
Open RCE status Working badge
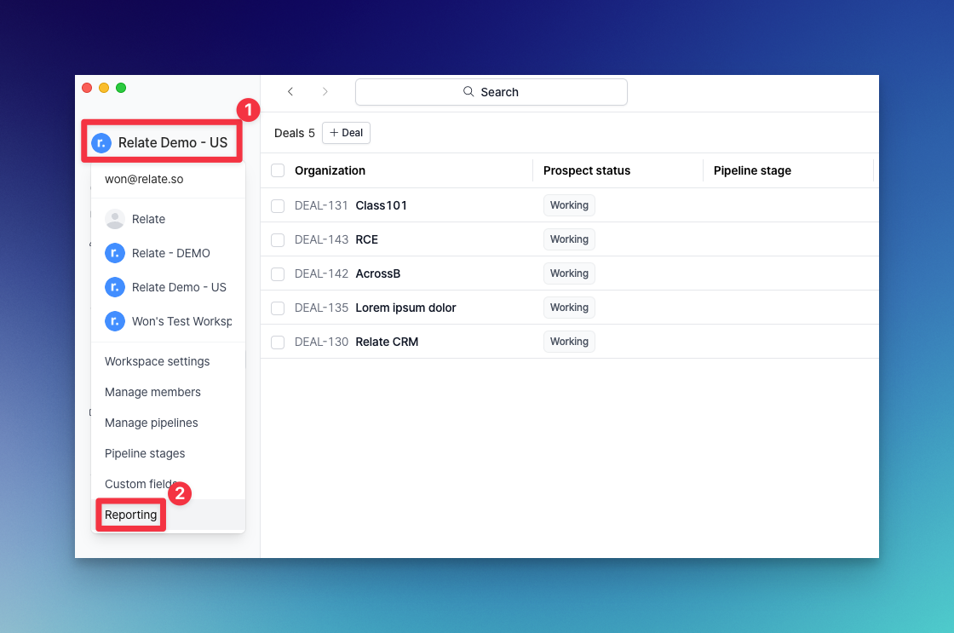point(569,239)
